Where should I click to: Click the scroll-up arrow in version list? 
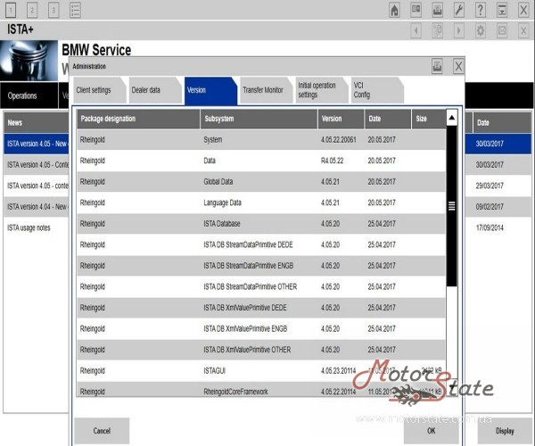tap(452, 119)
